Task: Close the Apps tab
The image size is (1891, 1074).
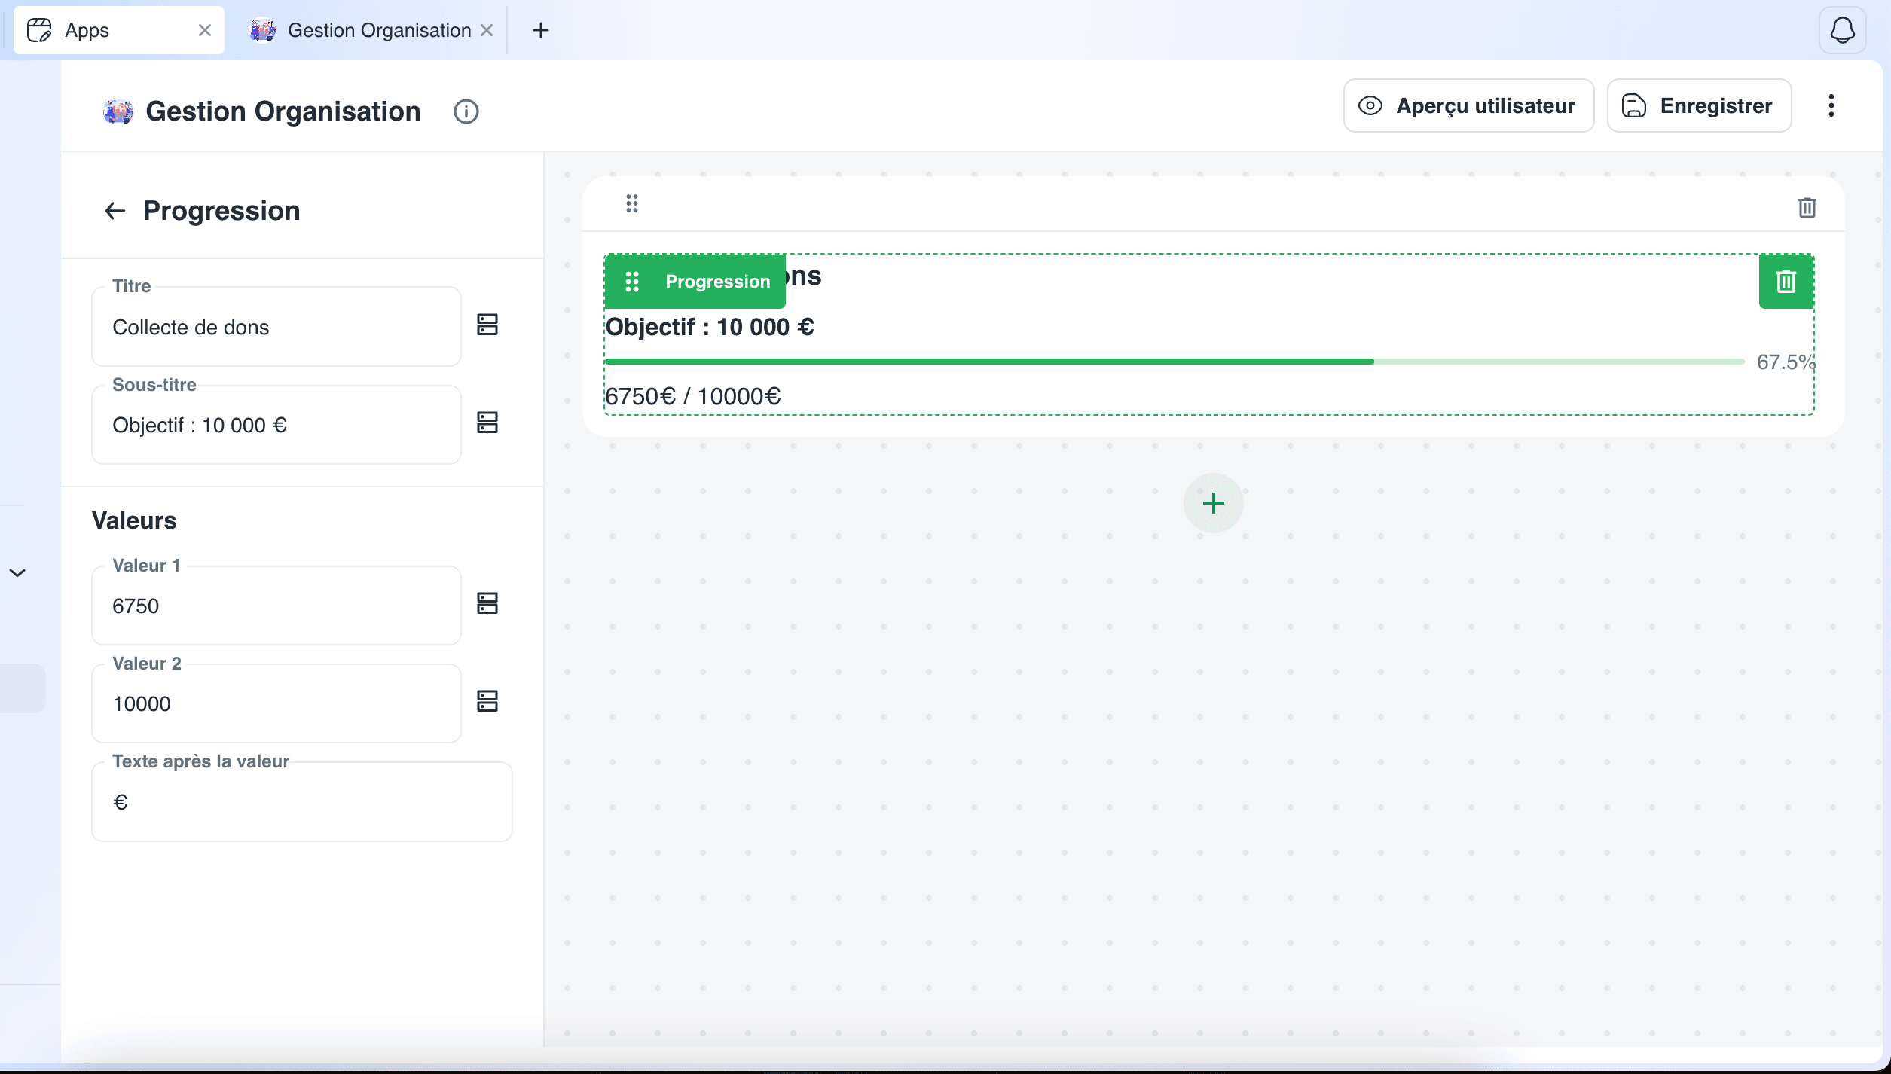Action: (x=205, y=30)
